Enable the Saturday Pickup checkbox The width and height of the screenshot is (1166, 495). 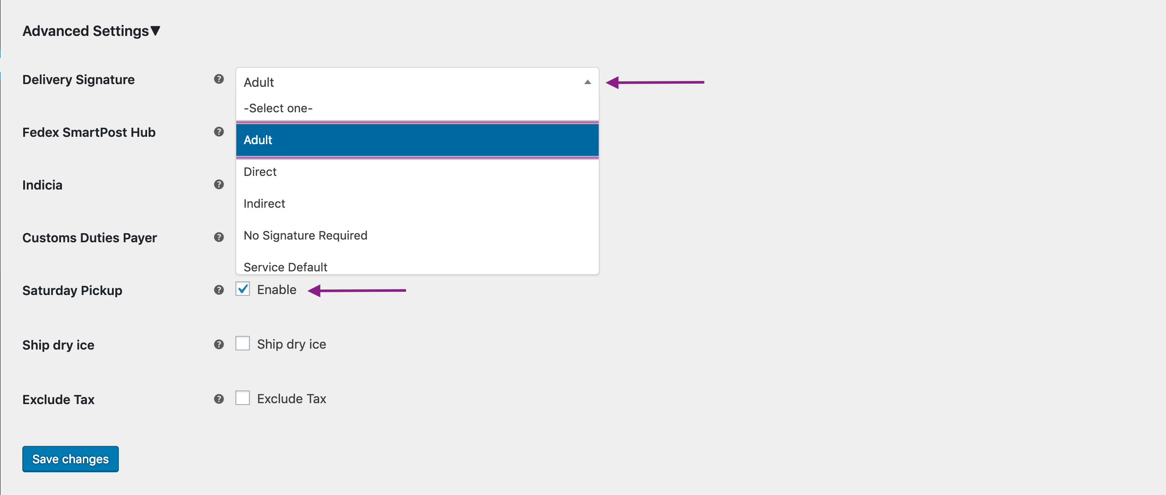click(x=243, y=290)
